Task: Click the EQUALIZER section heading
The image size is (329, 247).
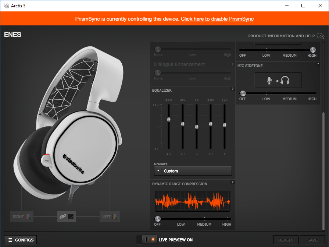Action: coord(162,90)
